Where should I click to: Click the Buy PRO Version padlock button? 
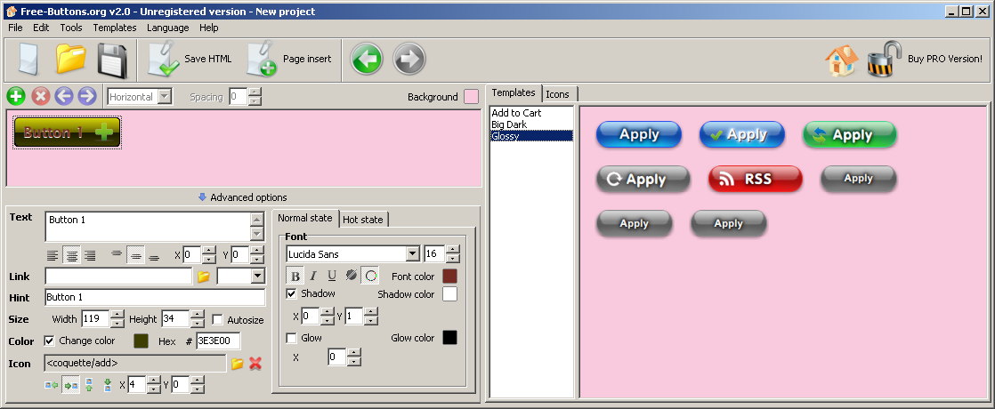coord(925,60)
